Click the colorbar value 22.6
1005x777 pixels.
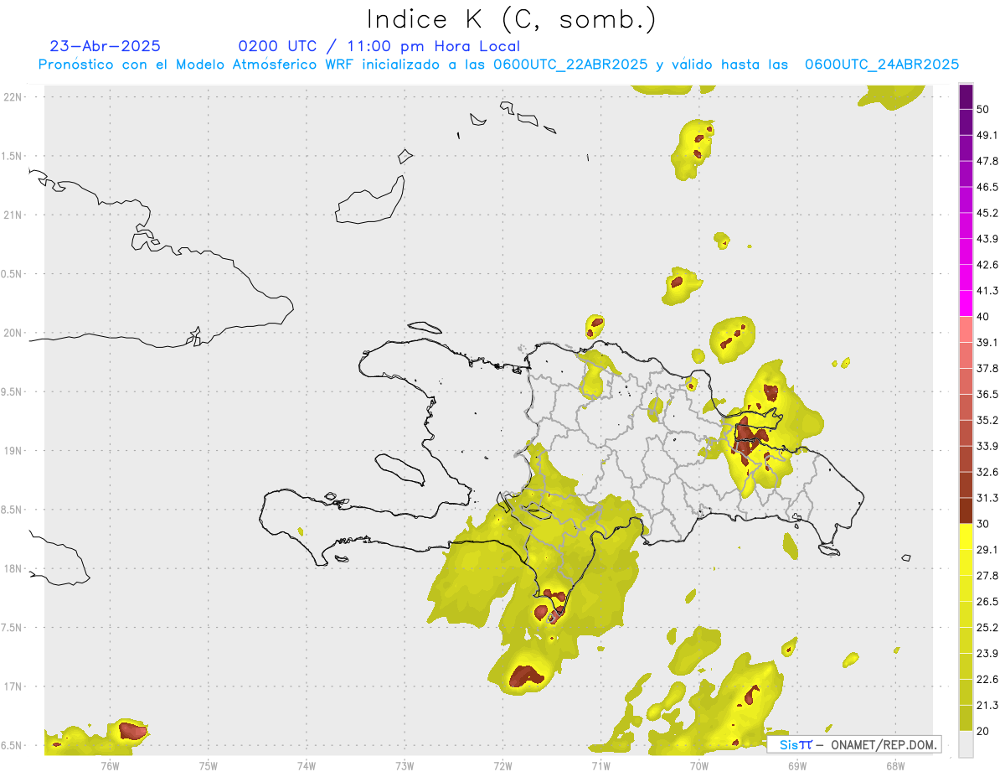point(987,680)
